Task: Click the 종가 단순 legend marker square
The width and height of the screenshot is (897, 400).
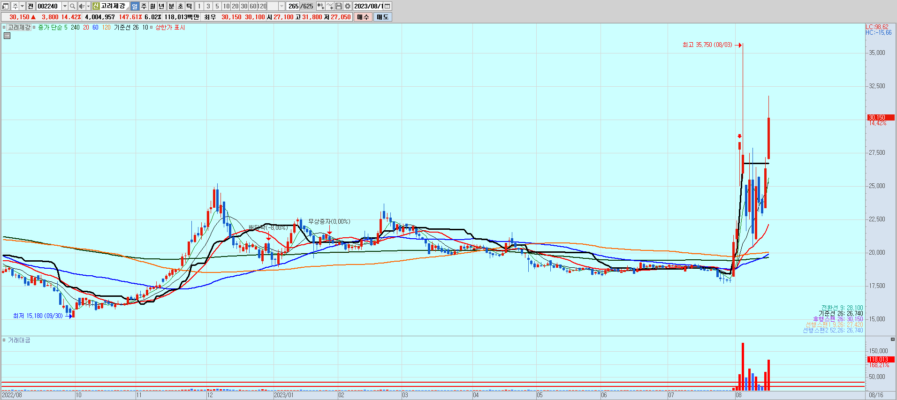Action: click(34, 27)
